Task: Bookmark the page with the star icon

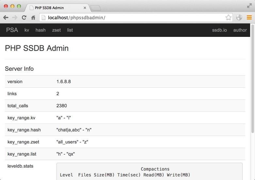Action: pyautogui.click(x=228, y=17)
